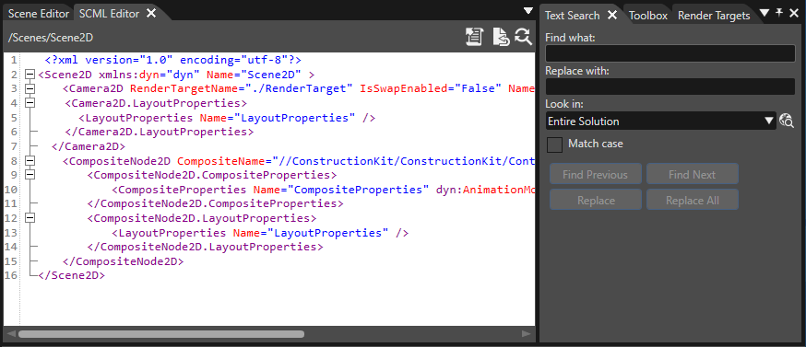This screenshot has height=347, width=806.
Task: Close the Text Search tab
Action: click(611, 15)
